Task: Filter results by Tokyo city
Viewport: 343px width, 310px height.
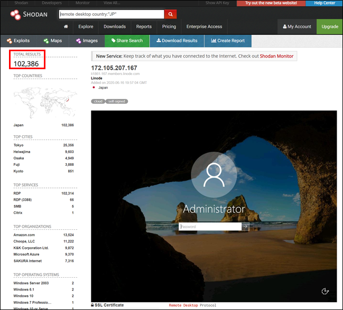Action: (x=18, y=145)
